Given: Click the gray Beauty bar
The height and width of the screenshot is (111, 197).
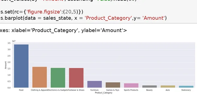Looking at the screenshot, I should coord(149,86).
